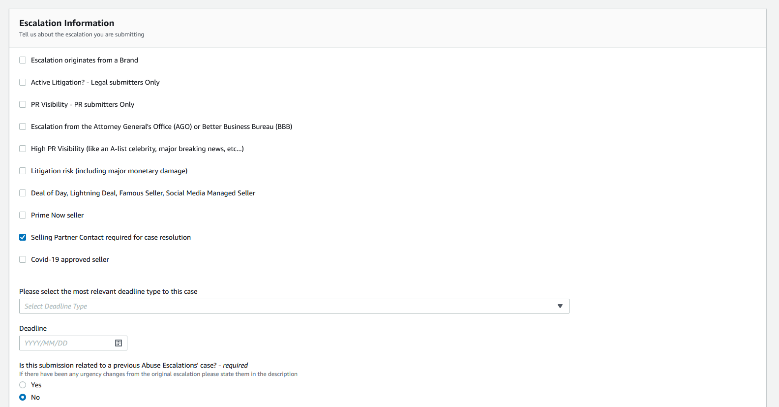The width and height of the screenshot is (779, 407).
Task: Check the AGO or BBB escalation box
Action: click(23, 126)
